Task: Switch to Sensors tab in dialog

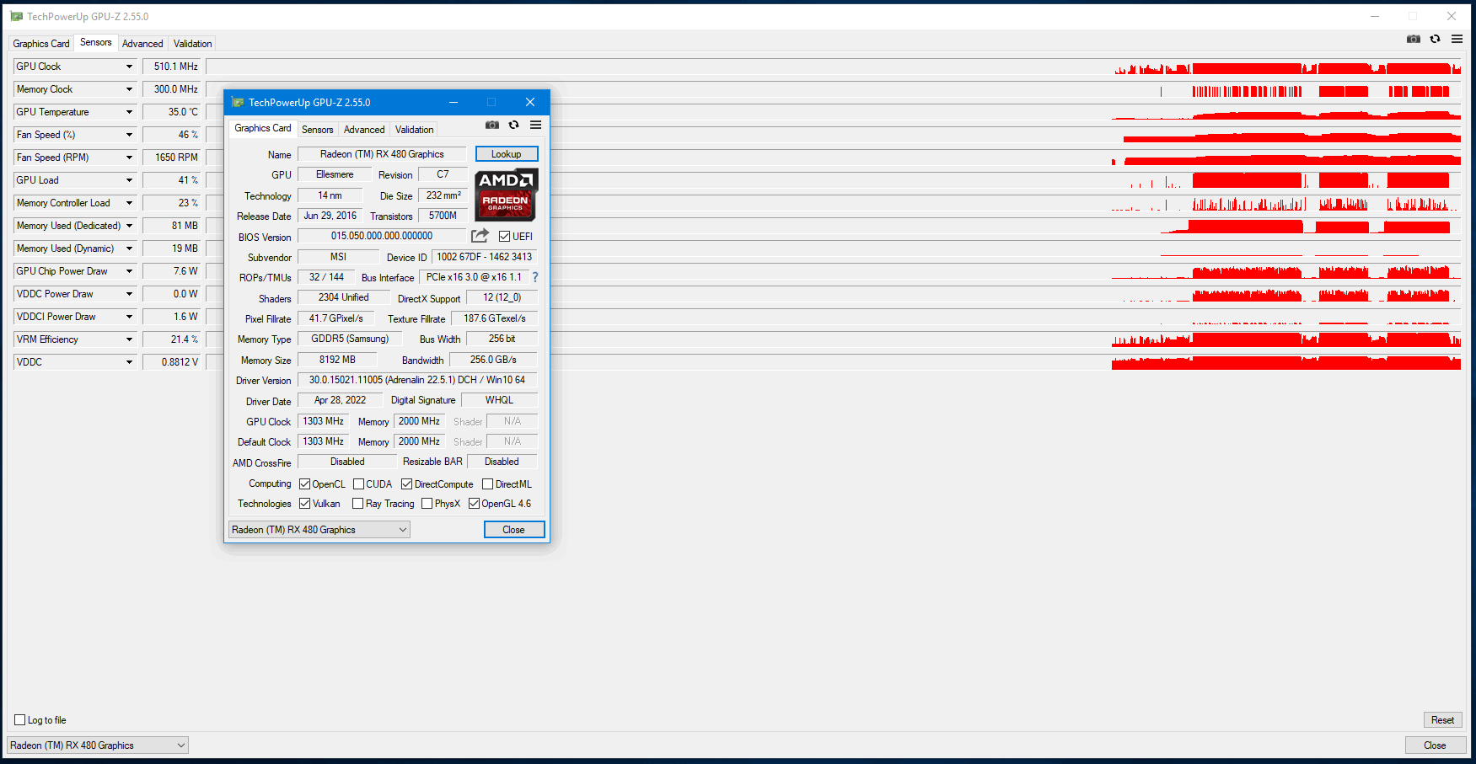Action: point(317,130)
